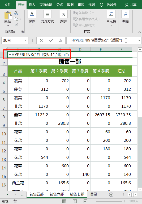Screen dimensions: 142x204
Task: Switch to Page Break Preview view
Action: 85,201
